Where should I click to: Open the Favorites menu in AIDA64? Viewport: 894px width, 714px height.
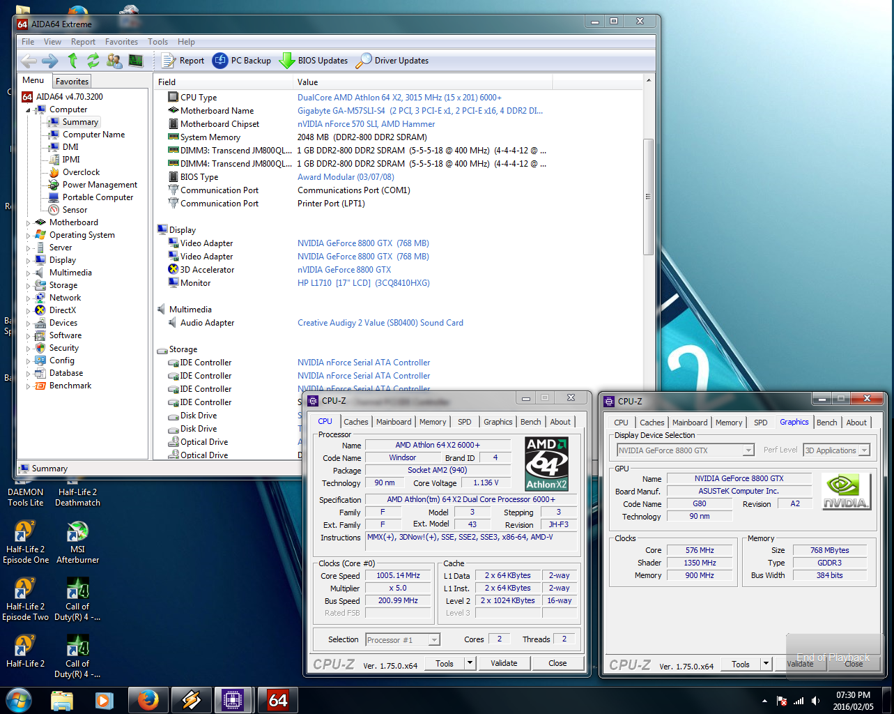pos(121,42)
